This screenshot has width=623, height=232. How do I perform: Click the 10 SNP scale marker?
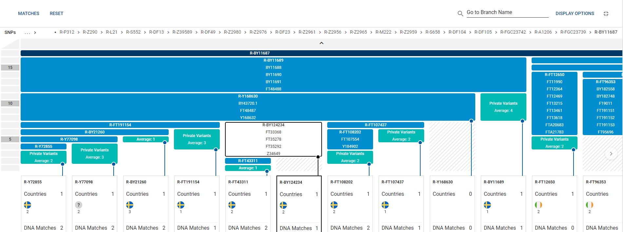10,103
